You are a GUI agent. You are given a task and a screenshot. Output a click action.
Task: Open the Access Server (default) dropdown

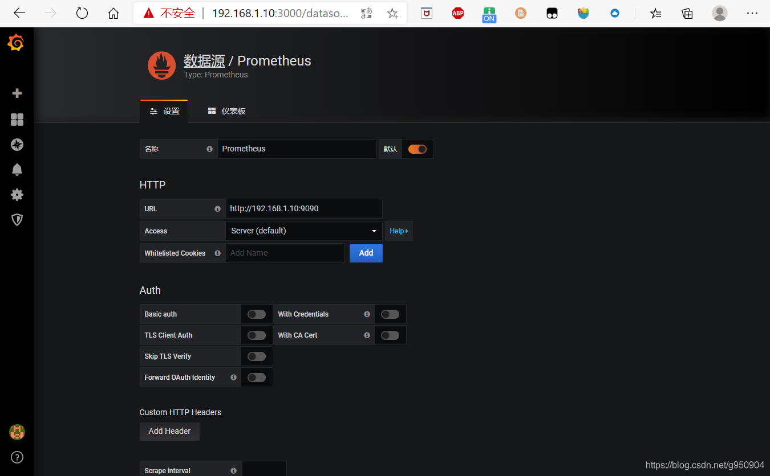304,231
